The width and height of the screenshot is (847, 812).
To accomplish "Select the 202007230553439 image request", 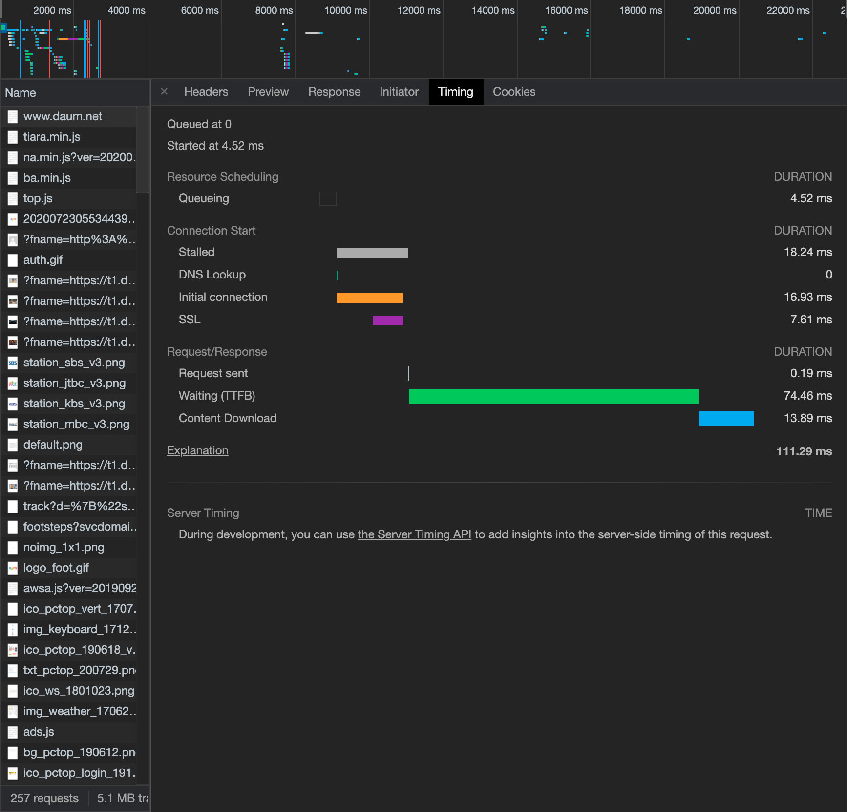I will (68, 219).
